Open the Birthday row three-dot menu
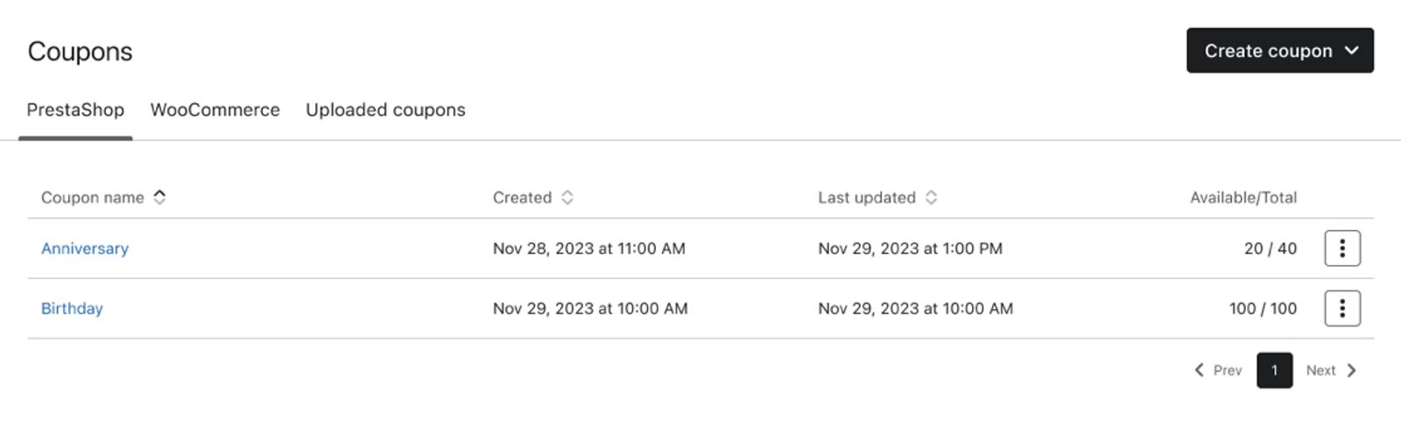This screenshot has width=1401, height=435. tap(1342, 308)
